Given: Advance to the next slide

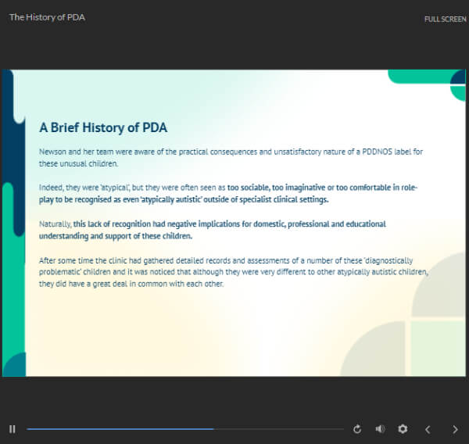Looking at the screenshot, I should pos(455,429).
